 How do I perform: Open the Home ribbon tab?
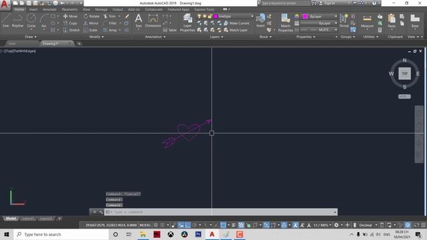pos(19,9)
